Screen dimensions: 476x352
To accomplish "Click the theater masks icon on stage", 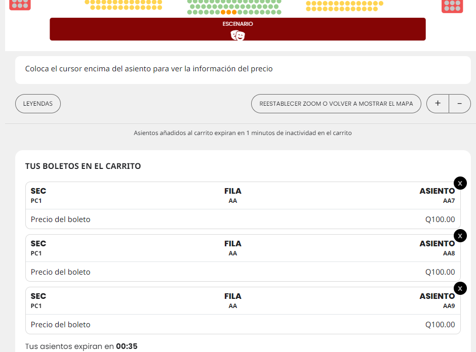I will 237,35.
